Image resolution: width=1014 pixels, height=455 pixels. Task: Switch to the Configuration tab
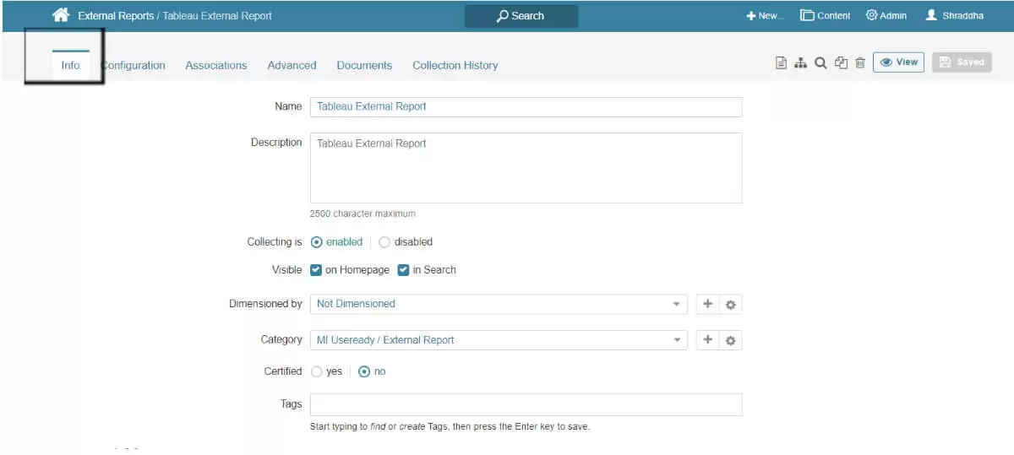134,65
